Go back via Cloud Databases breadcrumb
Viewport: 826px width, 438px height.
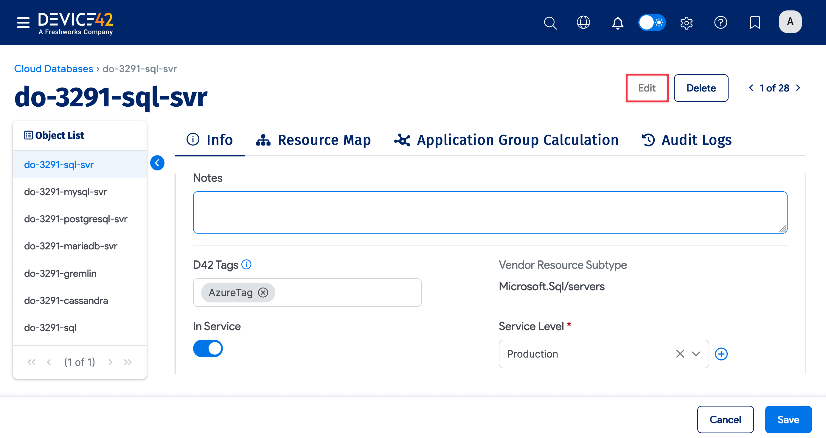[x=53, y=68]
